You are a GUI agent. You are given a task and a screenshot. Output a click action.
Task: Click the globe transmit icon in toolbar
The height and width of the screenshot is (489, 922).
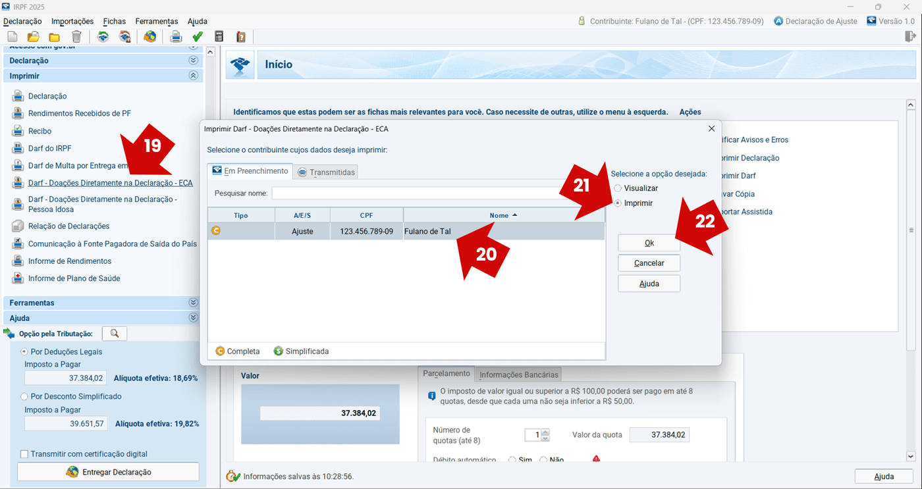[150, 37]
